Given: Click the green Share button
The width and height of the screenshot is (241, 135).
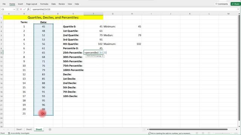Looking at the screenshot, I should 235,4.
